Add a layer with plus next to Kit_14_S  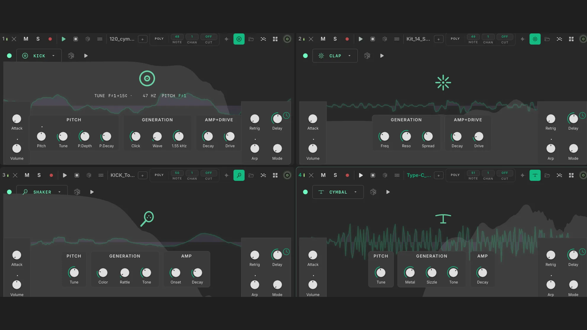(x=438, y=39)
